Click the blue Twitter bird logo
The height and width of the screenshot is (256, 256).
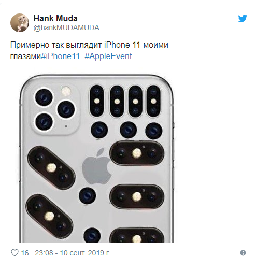tap(243, 19)
